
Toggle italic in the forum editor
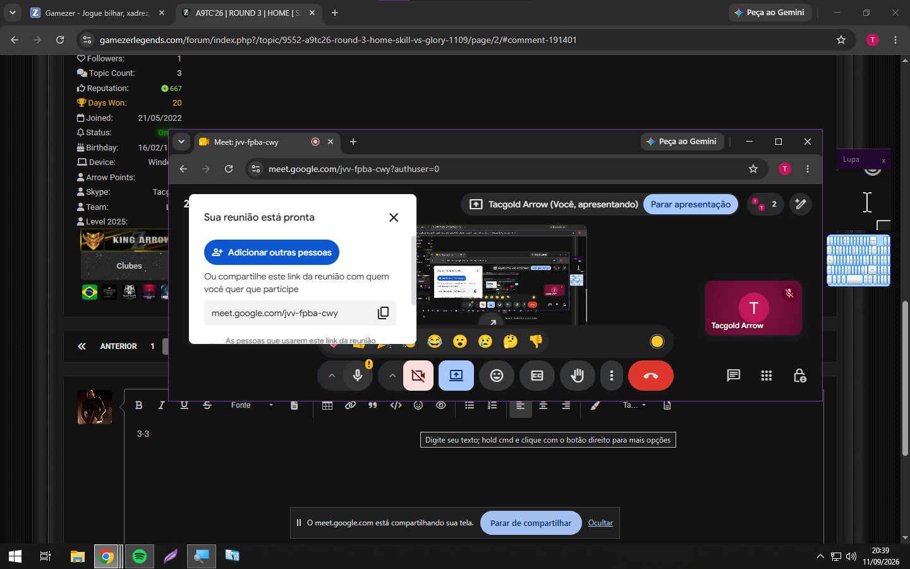pyautogui.click(x=162, y=405)
